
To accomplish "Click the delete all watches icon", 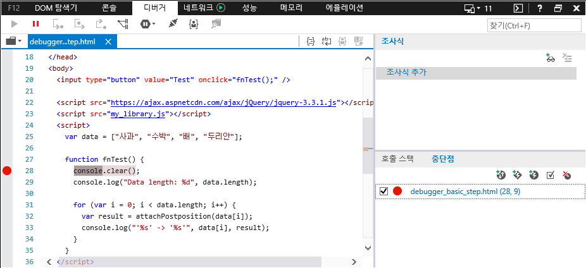I will click(568, 58).
